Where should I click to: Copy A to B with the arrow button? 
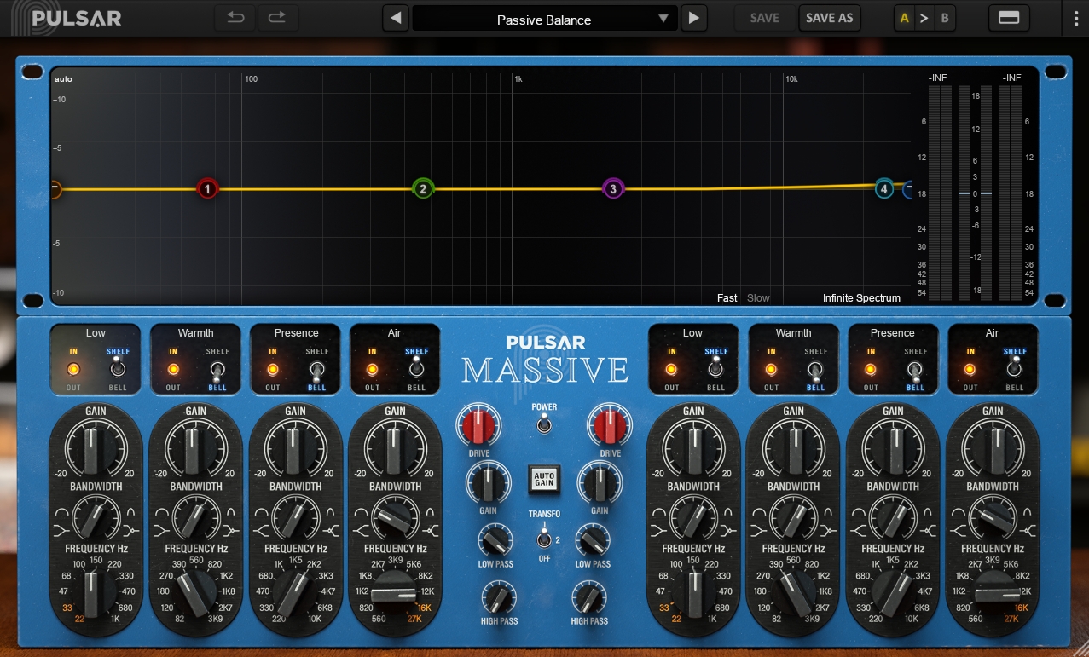point(924,19)
